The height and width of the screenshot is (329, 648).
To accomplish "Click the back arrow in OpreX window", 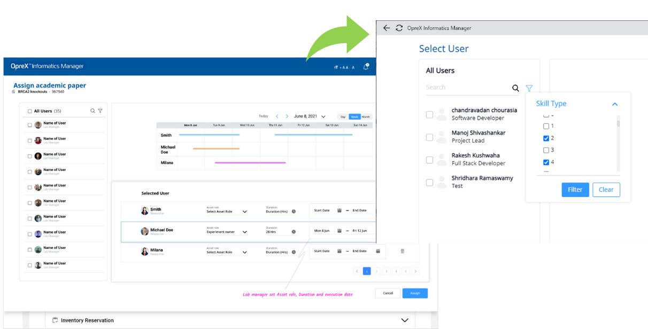I will pos(387,28).
